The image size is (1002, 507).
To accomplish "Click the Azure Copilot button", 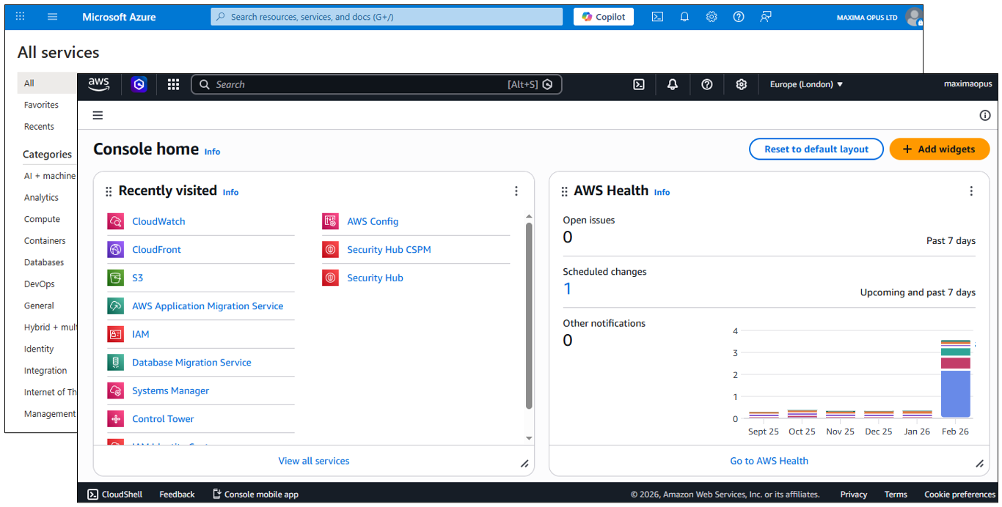I will (x=603, y=17).
